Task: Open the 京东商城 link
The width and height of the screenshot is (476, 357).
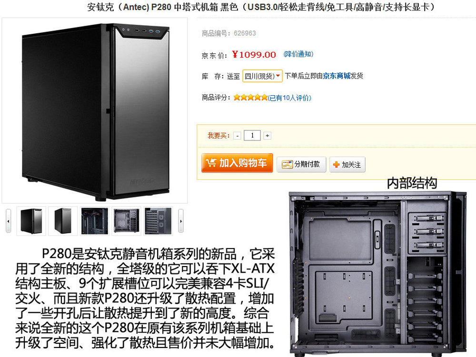Action: point(337,76)
